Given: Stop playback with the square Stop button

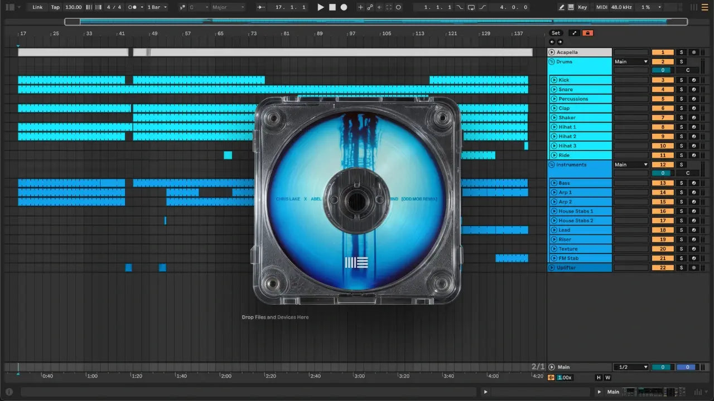Looking at the screenshot, I should 332,7.
